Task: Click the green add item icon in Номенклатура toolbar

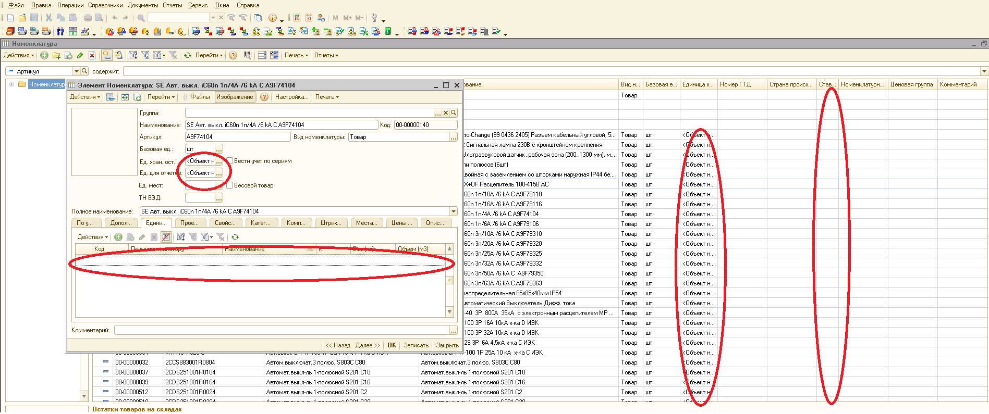Action: click(x=44, y=55)
